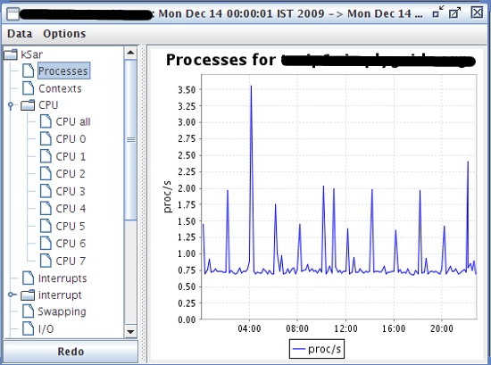
Task: Click the internal frame icon in the title bar
Action: [x=13, y=13]
